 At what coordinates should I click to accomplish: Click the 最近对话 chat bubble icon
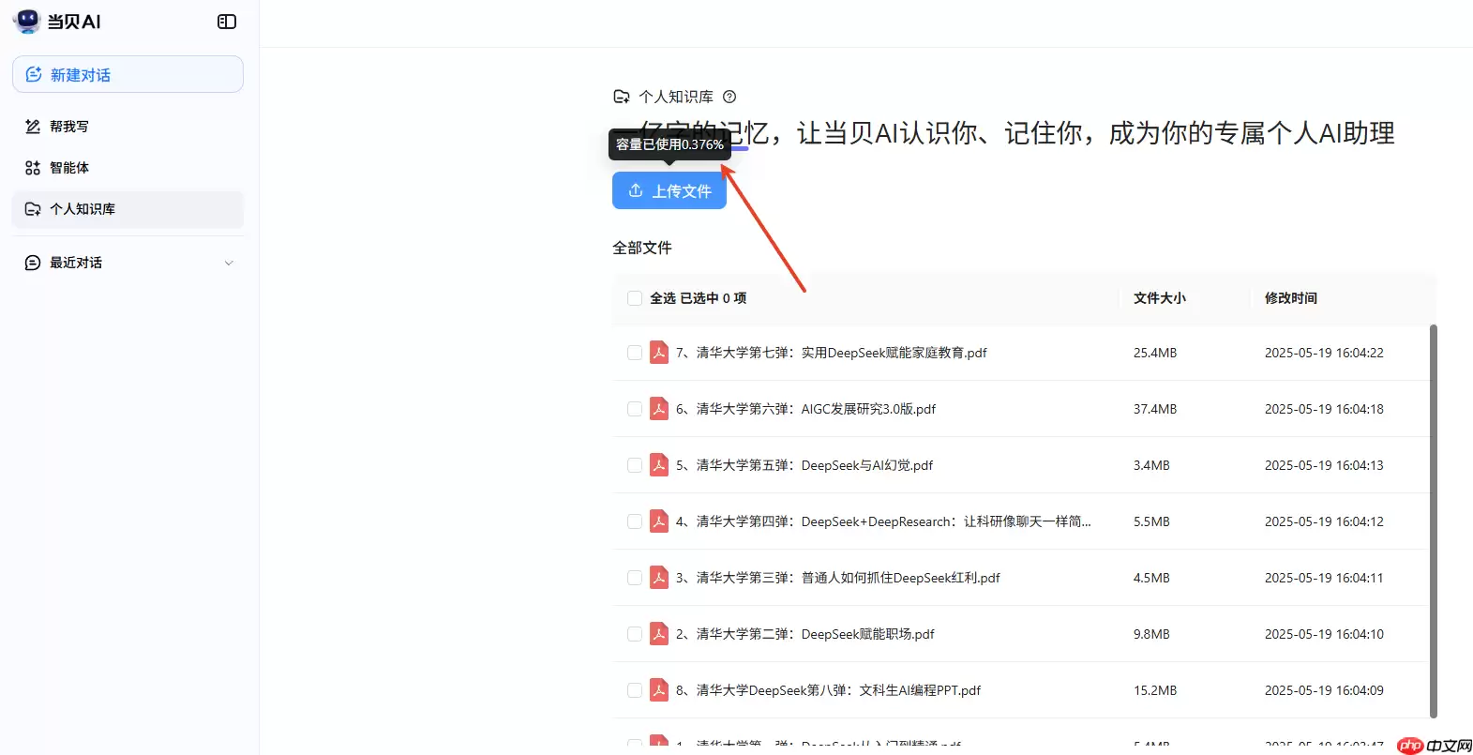[x=33, y=263]
